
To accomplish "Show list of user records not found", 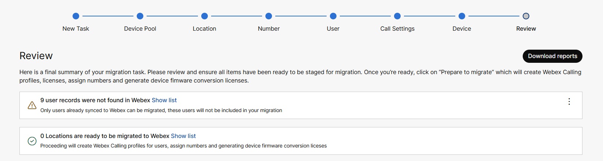I will point(164,100).
